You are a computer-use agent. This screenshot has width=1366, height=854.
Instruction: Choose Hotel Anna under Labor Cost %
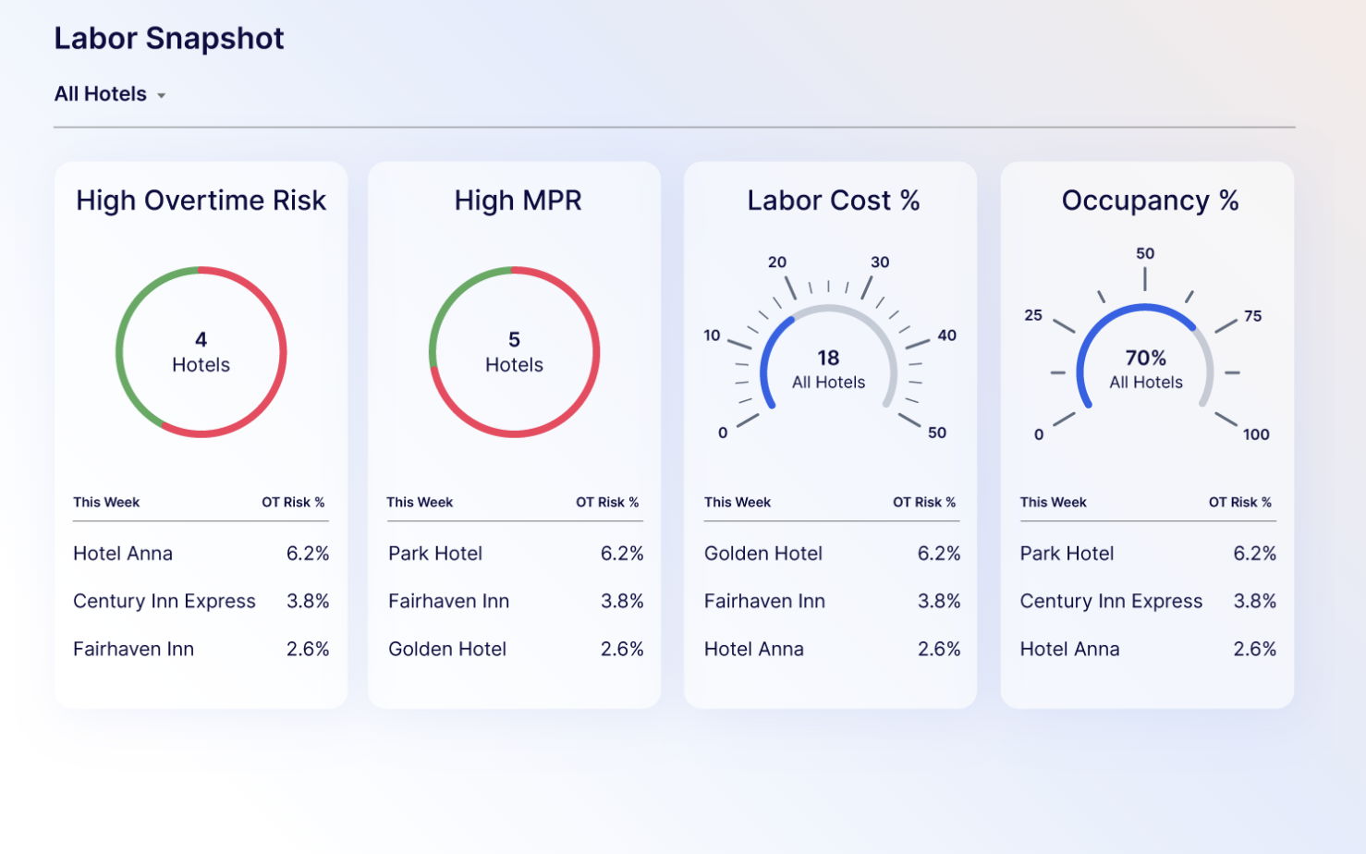click(754, 650)
